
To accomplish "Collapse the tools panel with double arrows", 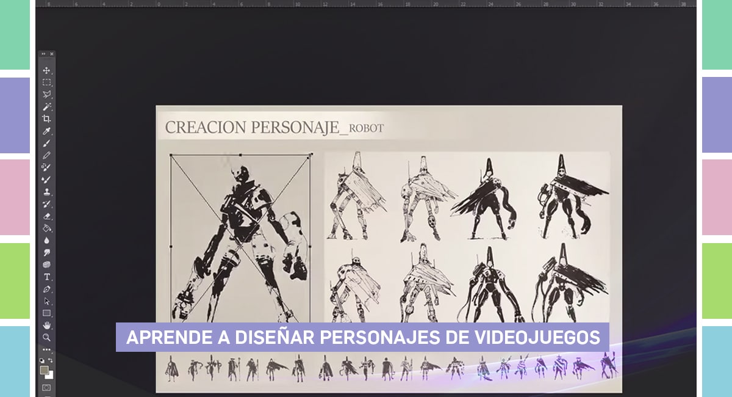I will (43, 54).
